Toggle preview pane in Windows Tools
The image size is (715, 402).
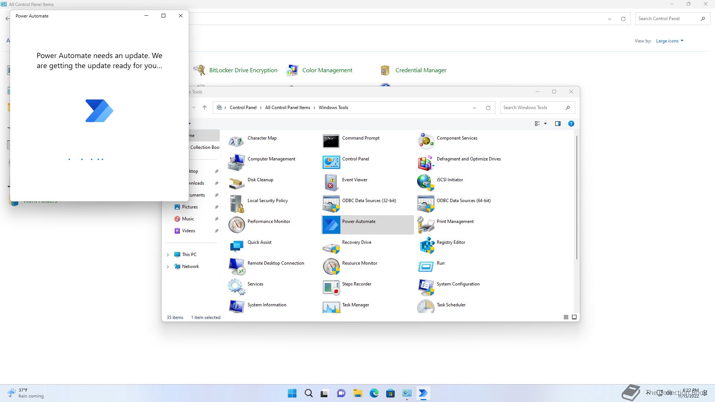click(x=558, y=124)
